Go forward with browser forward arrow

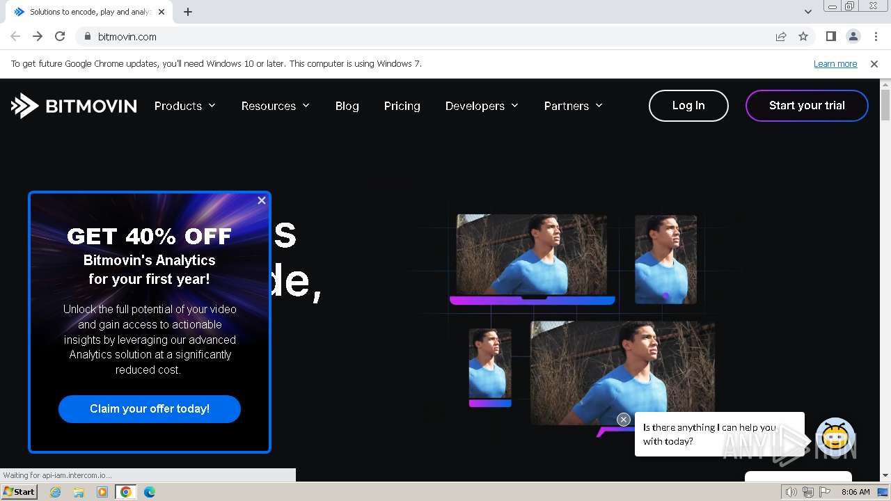pos(38,37)
